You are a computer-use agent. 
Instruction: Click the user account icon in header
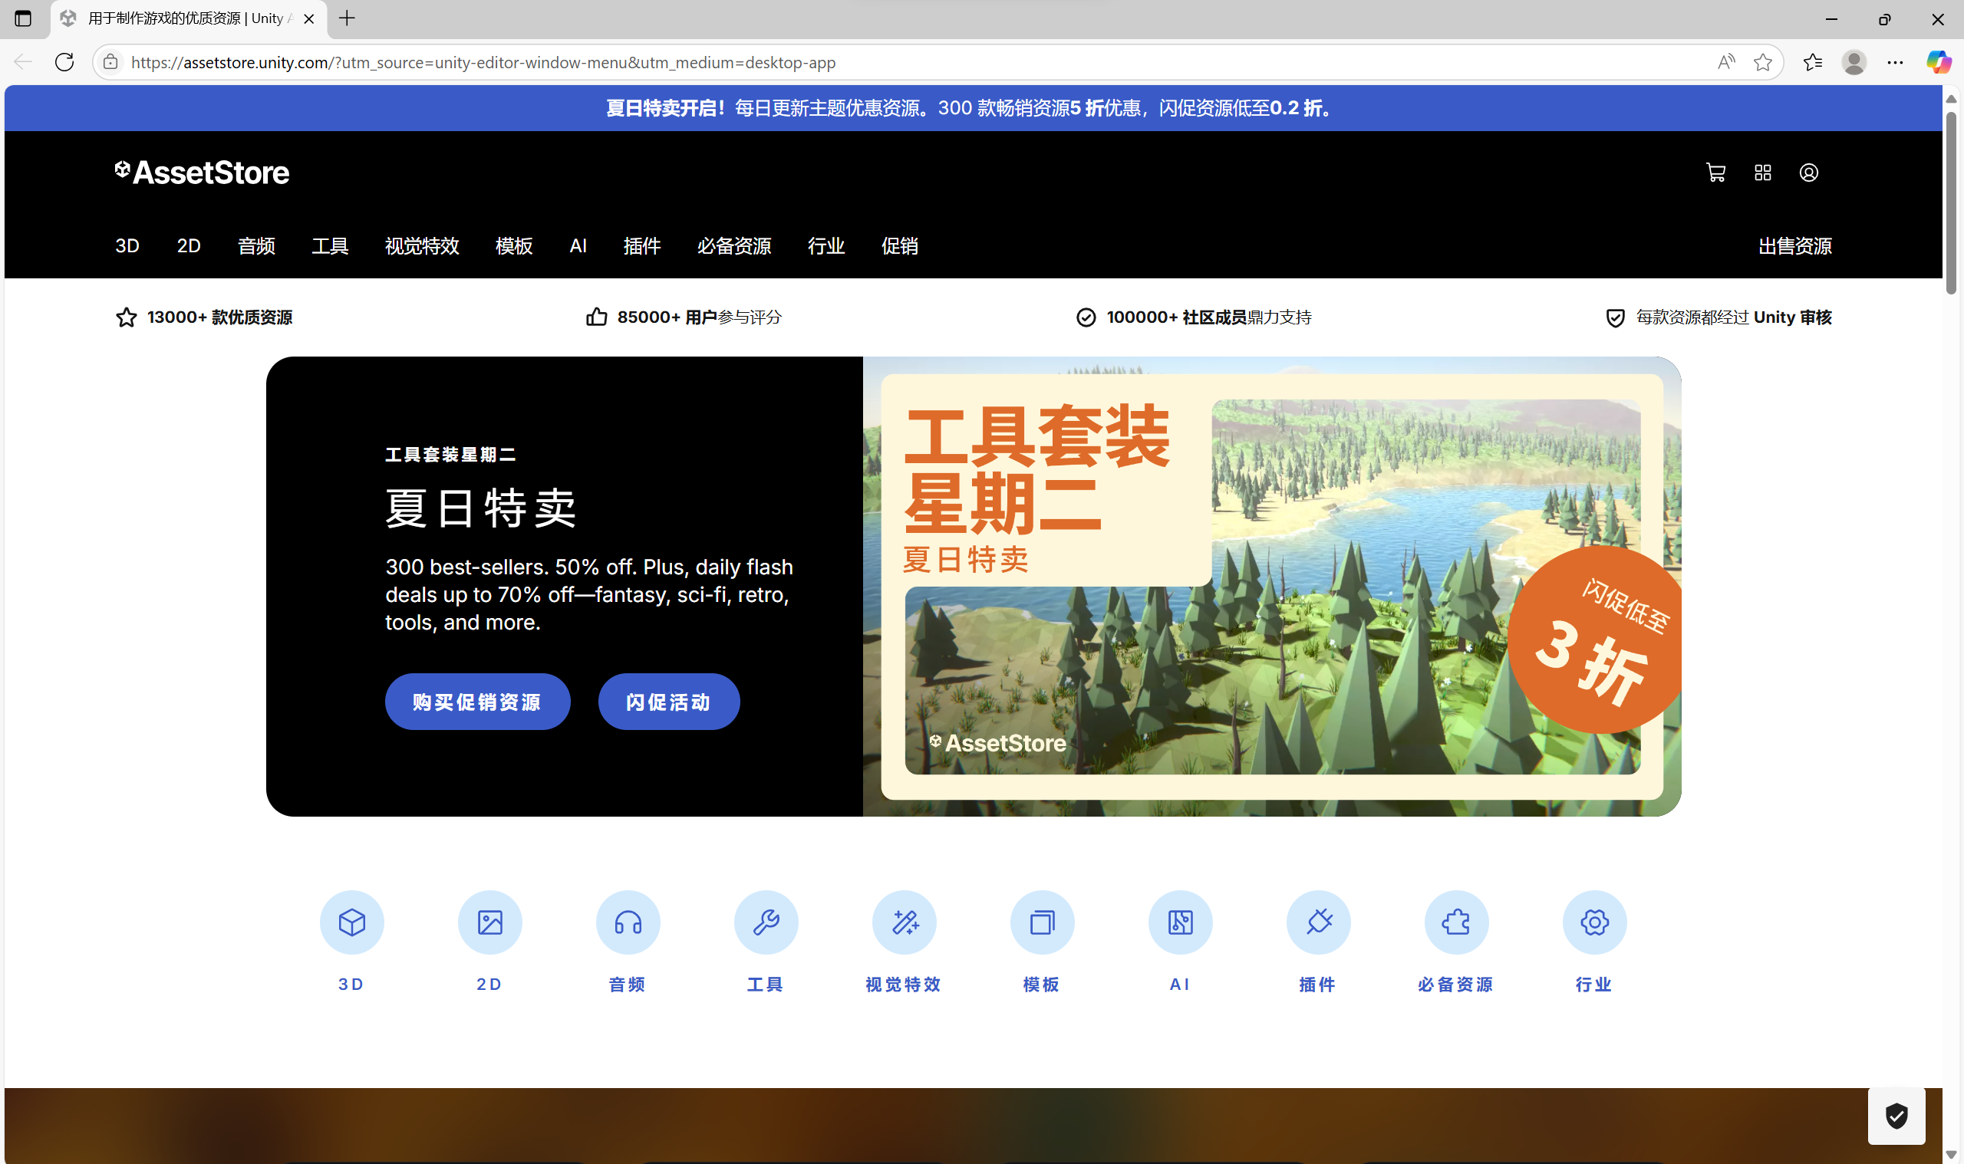[1808, 173]
